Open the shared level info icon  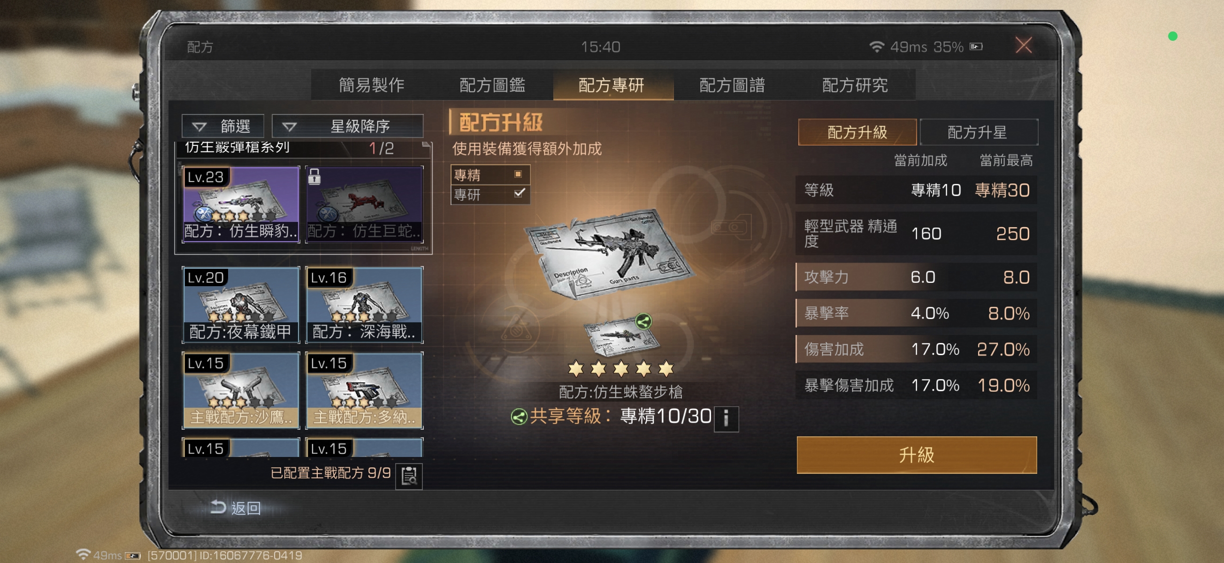click(726, 418)
